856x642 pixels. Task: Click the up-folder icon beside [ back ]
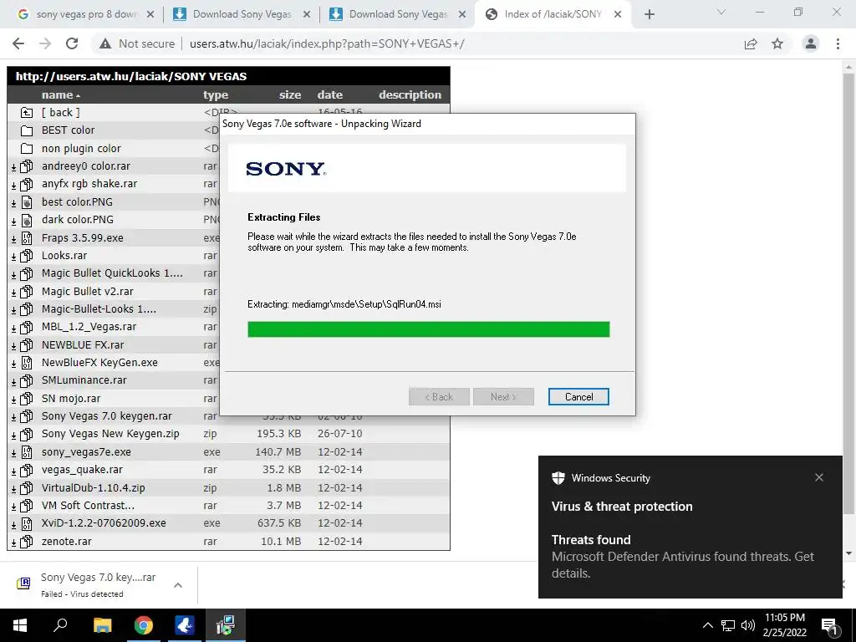coord(26,113)
